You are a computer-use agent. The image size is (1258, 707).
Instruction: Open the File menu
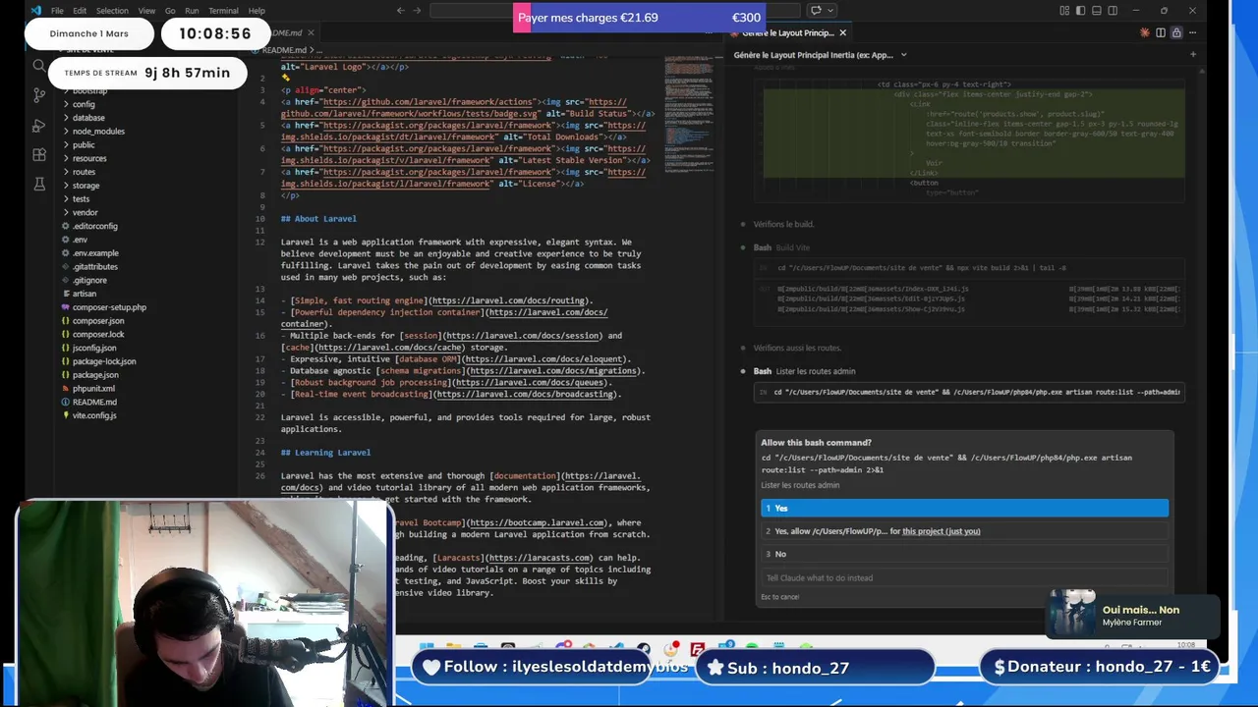pyautogui.click(x=57, y=10)
